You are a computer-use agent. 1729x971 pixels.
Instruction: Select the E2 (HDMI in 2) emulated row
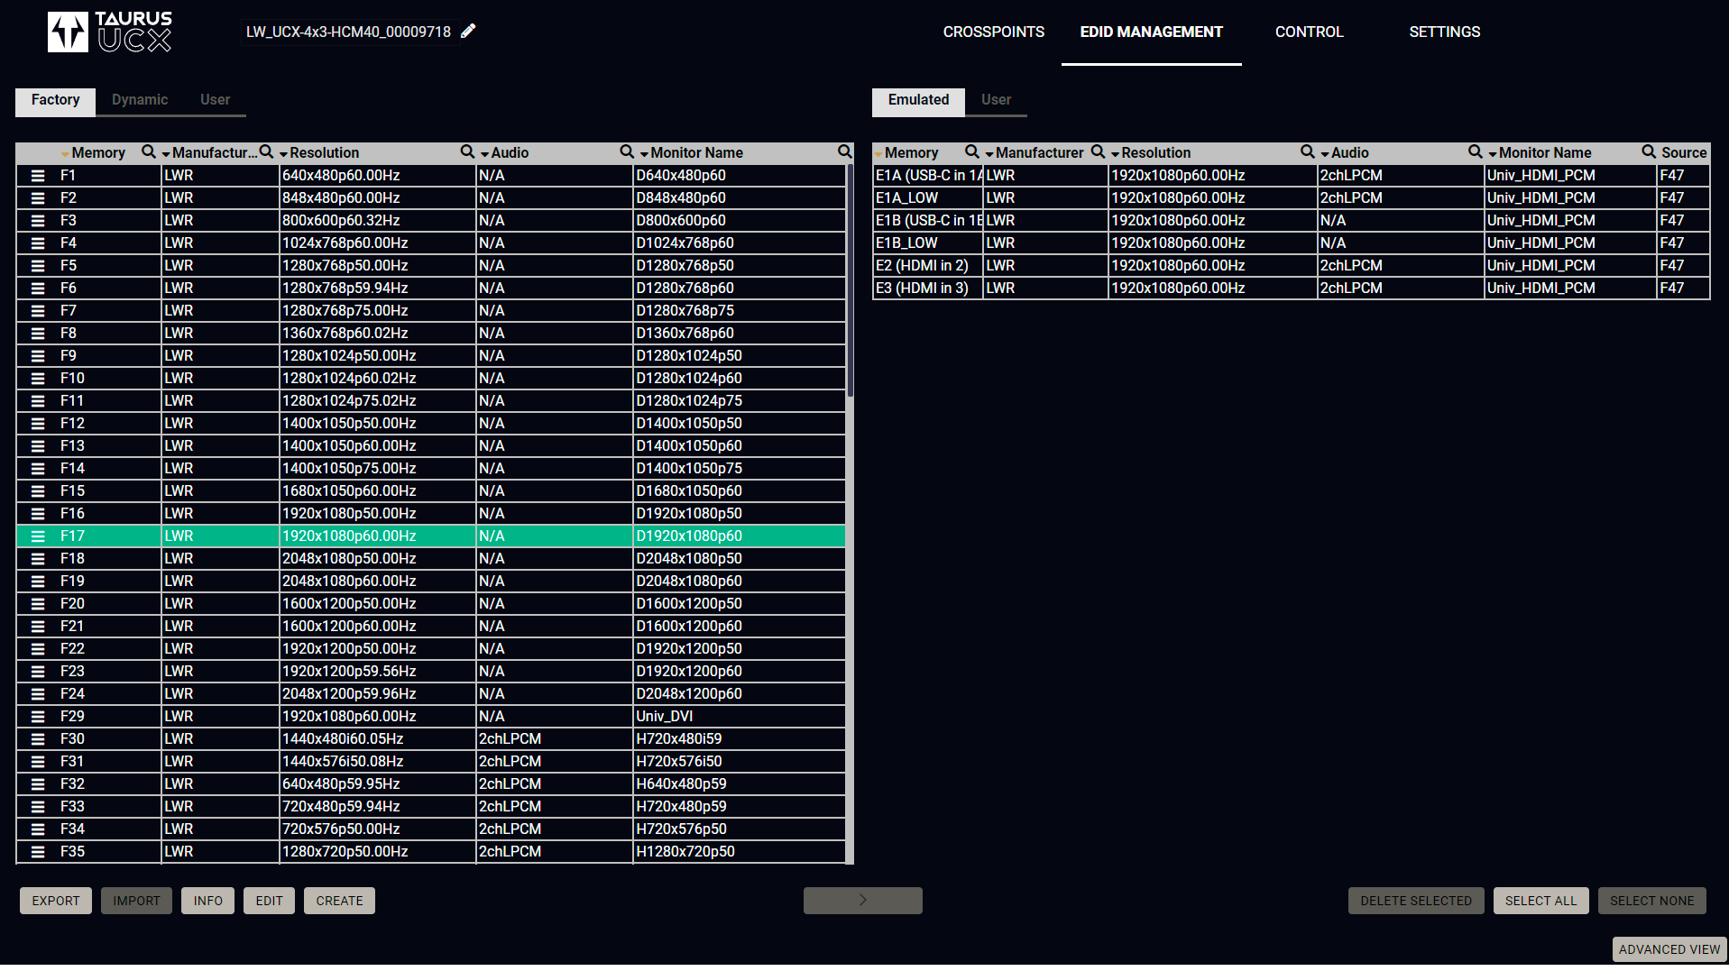coord(922,266)
